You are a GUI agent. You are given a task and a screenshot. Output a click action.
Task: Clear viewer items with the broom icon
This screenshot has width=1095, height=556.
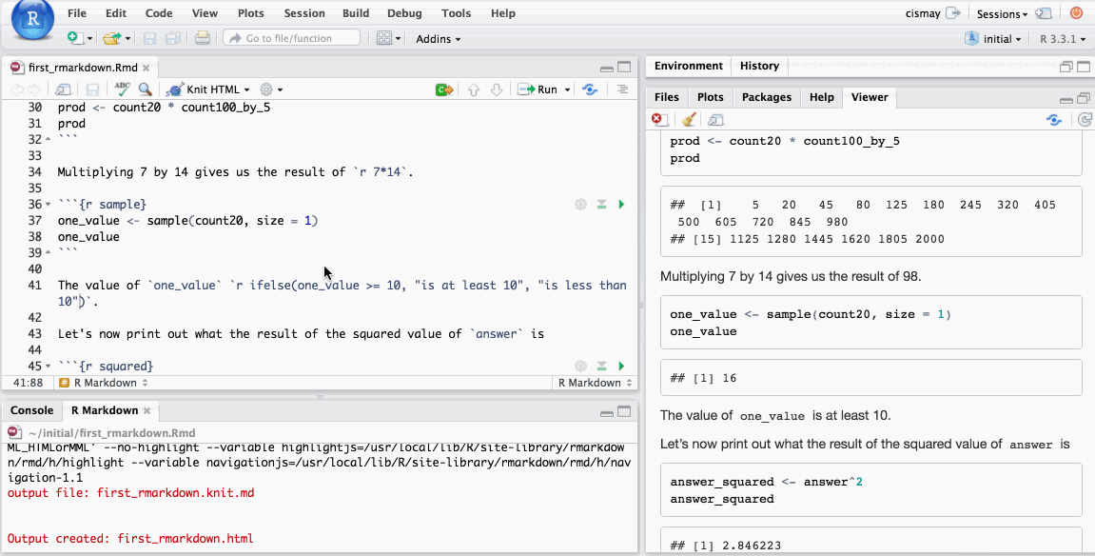(x=689, y=120)
